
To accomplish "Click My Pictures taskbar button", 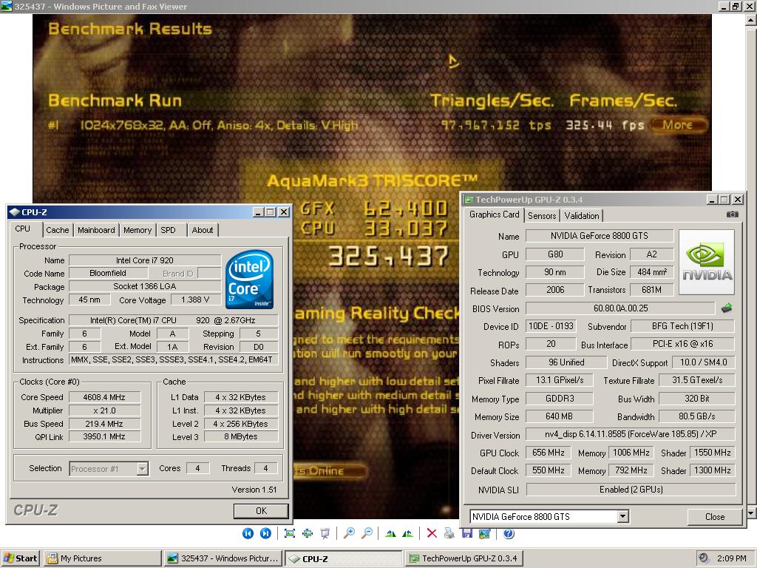I will (102, 558).
